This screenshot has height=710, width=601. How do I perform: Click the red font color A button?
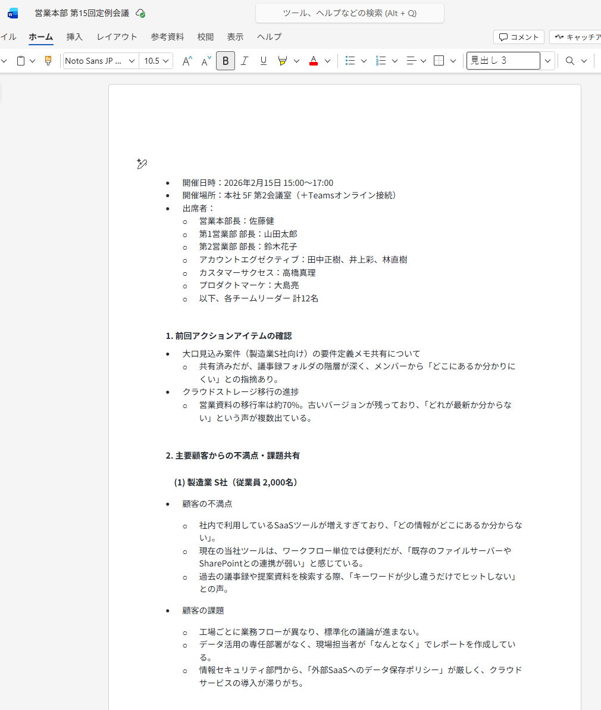[x=314, y=61]
